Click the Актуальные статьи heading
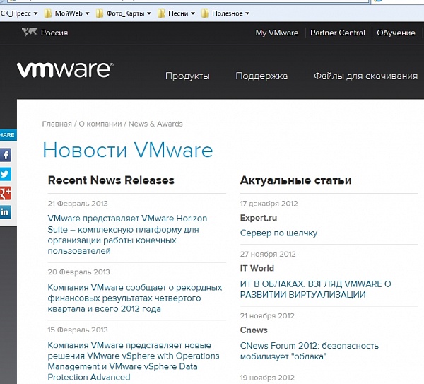Viewport: 424px width, 384px height. [x=296, y=180]
